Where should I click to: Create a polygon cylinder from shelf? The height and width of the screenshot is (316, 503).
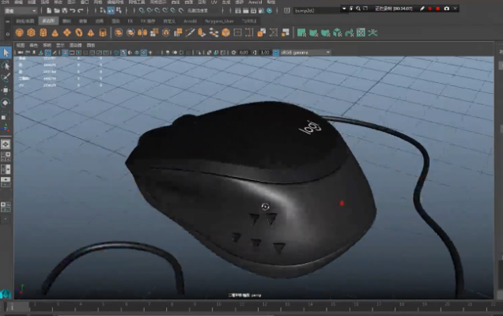[x=43, y=32]
